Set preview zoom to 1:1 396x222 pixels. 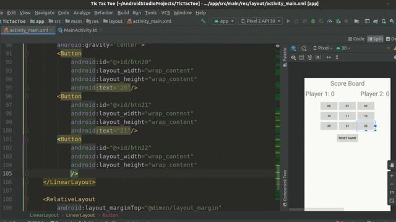(x=392, y=192)
